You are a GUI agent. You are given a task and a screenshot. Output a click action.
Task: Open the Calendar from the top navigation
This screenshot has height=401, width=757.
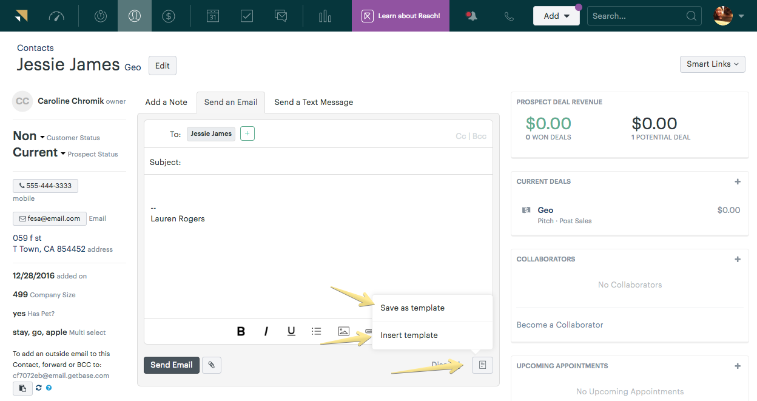[x=212, y=15]
